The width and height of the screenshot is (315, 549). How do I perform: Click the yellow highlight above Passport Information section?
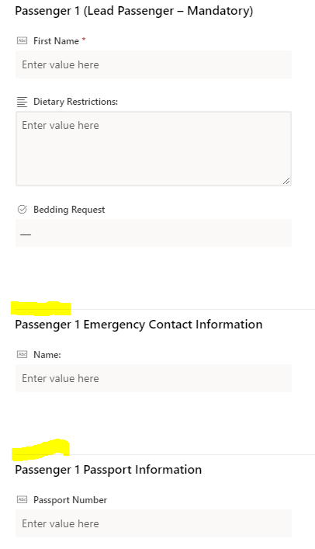[x=40, y=450]
